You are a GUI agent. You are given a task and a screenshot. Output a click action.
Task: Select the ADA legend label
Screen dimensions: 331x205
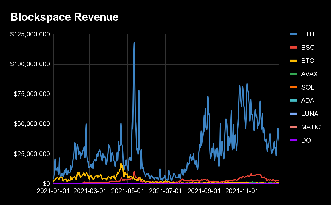click(x=308, y=101)
